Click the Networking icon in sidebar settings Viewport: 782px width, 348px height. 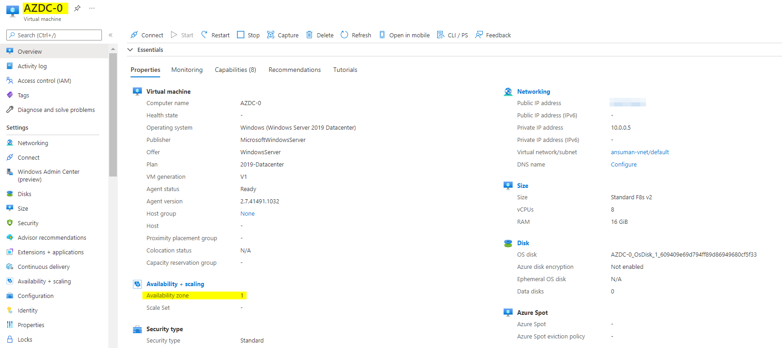(x=10, y=143)
